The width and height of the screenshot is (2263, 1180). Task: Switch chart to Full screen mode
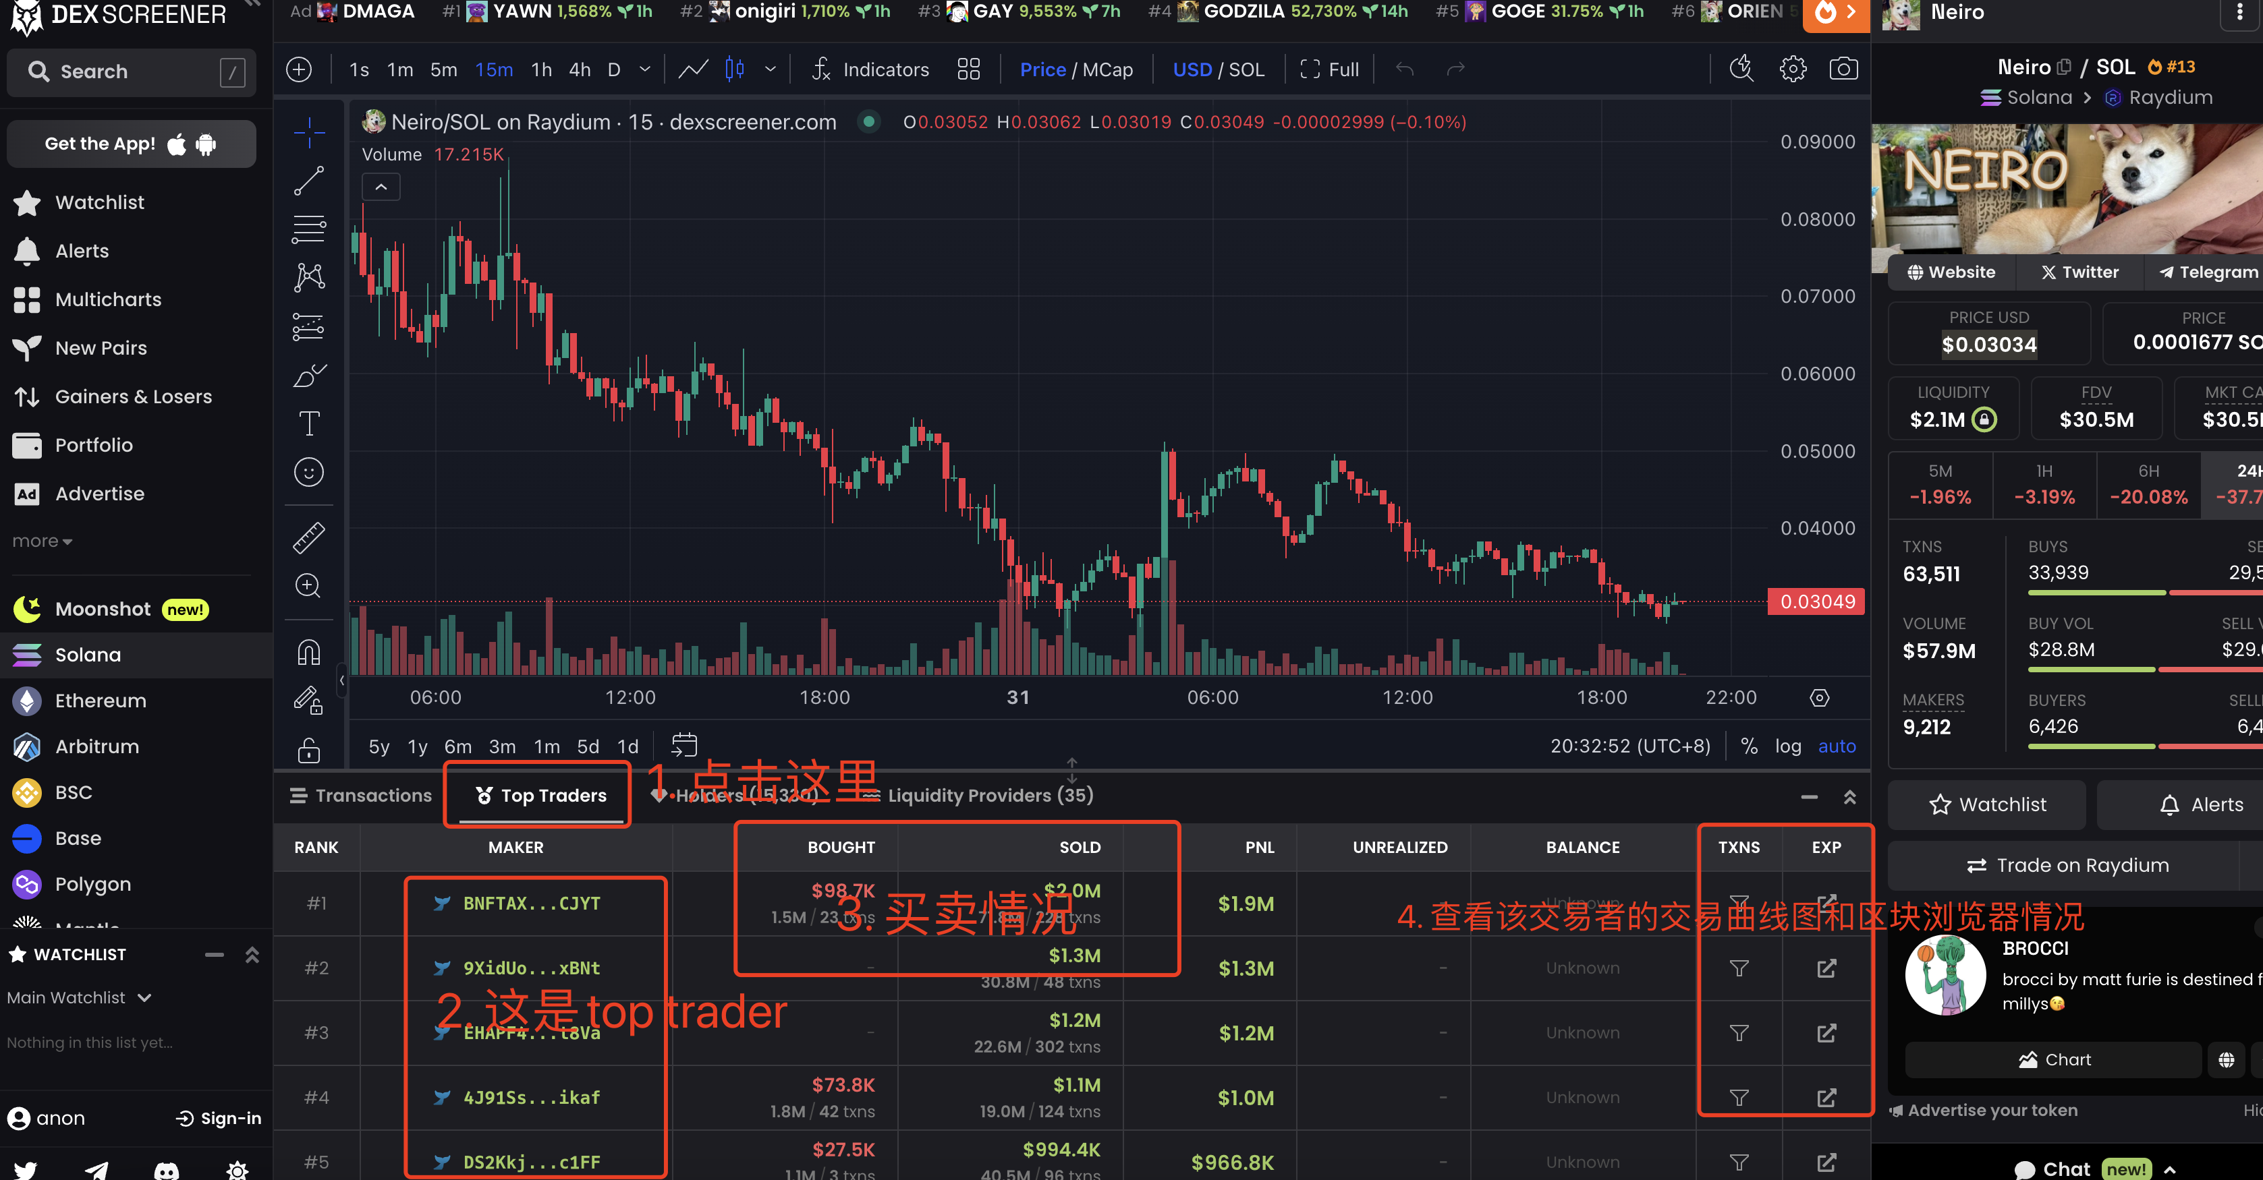point(1329,69)
